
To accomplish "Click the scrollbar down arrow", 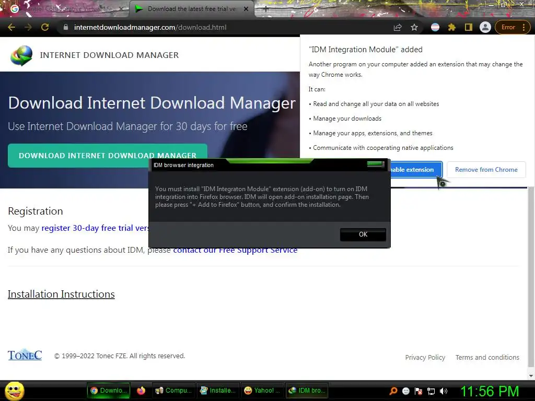I will tap(531, 376).
